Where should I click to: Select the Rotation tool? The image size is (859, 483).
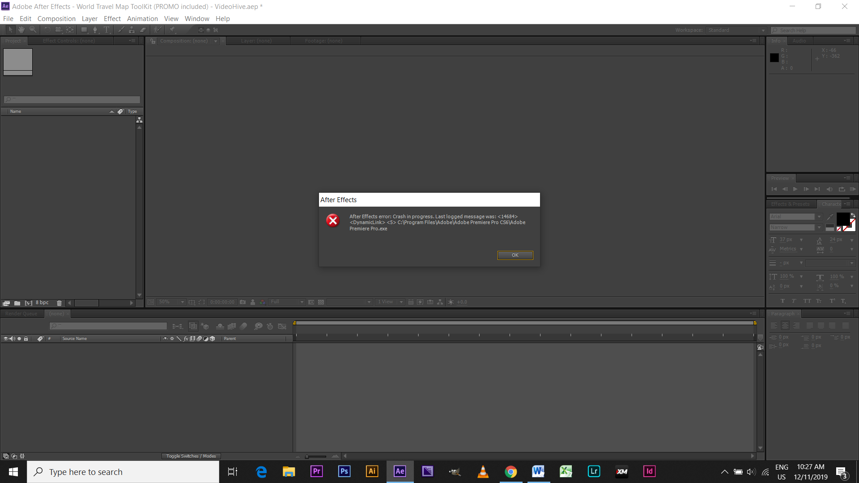click(x=47, y=30)
